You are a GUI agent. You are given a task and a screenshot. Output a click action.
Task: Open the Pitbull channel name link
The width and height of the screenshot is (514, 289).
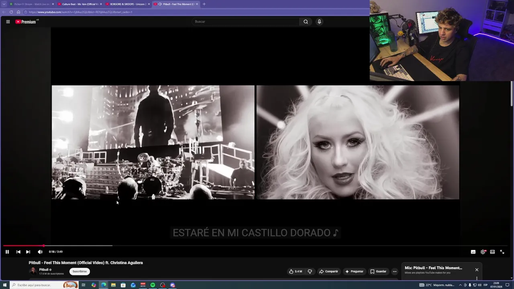(x=44, y=270)
